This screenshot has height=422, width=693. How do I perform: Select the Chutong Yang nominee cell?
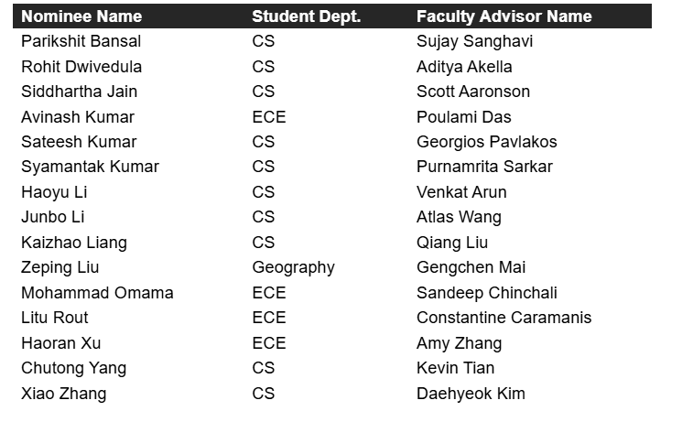73,368
